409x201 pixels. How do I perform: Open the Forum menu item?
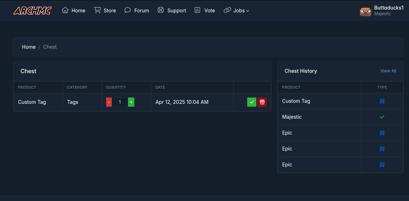click(x=137, y=11)
